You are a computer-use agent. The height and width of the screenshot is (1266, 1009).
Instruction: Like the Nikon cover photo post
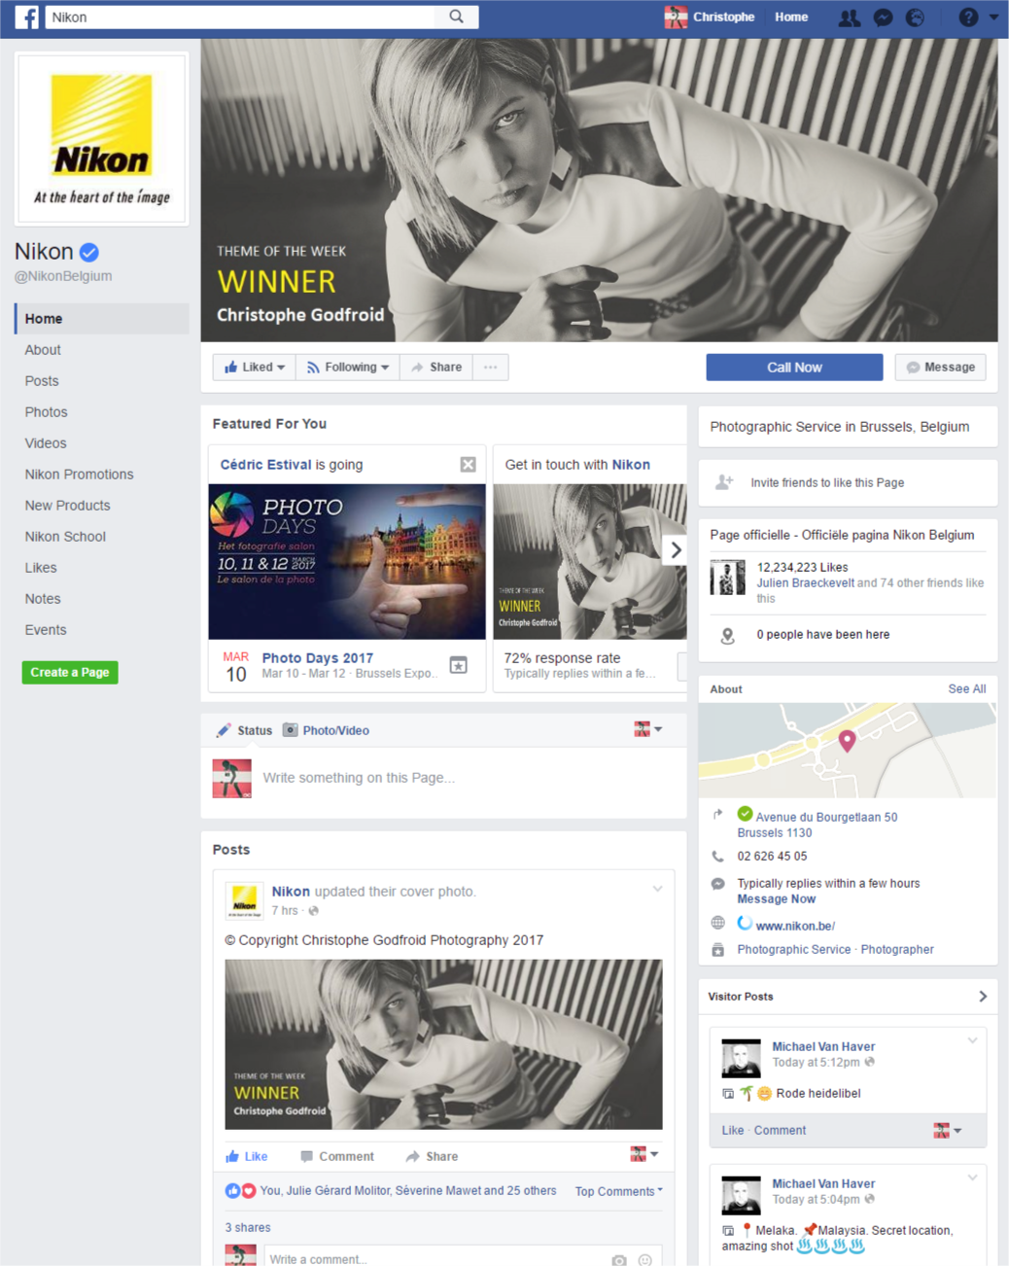pyautogui.click(x=246, y=1156)
